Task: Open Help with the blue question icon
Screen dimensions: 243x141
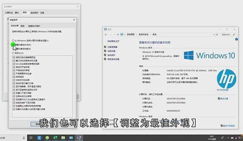Action: [x=236, y=39]
